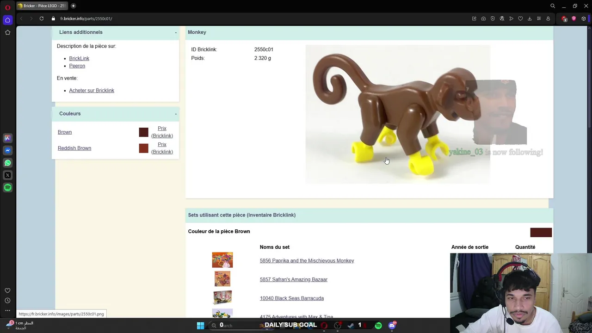The image size is (592, 333).
Task: Open Prix (Bricklink) for Reddish Brown
Action: tap(162, 148)
